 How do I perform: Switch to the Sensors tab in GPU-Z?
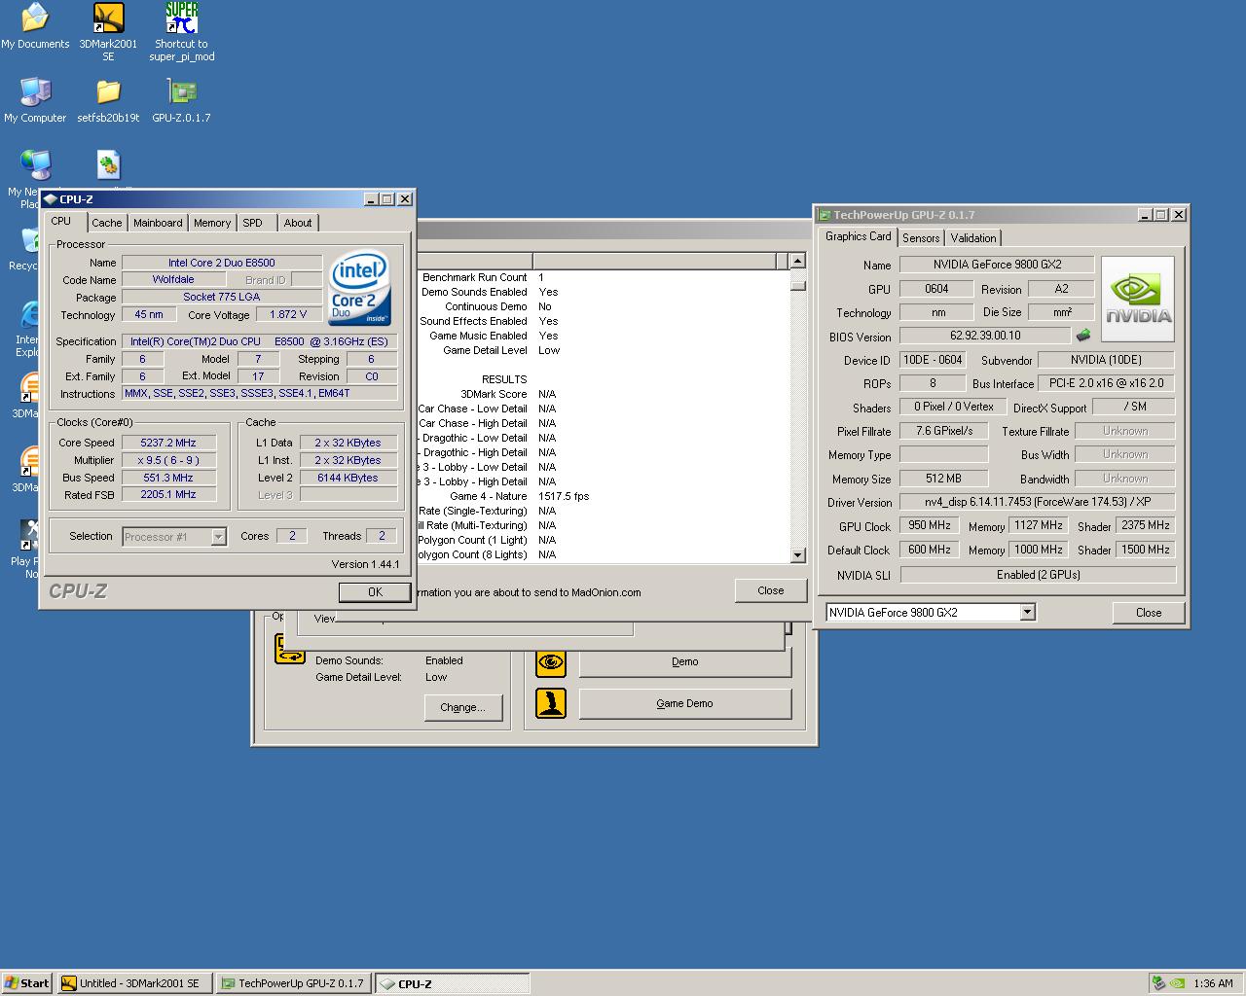tap(921, 238)
